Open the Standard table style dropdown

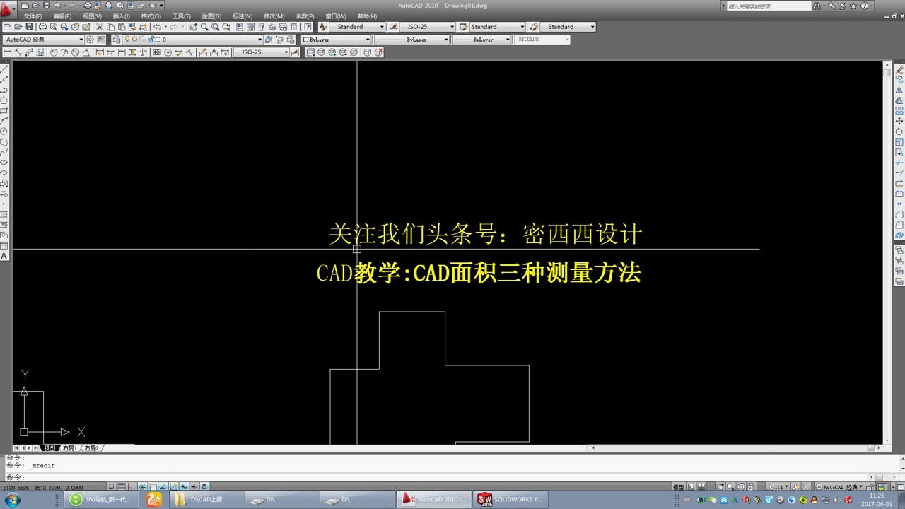[498, 27]
